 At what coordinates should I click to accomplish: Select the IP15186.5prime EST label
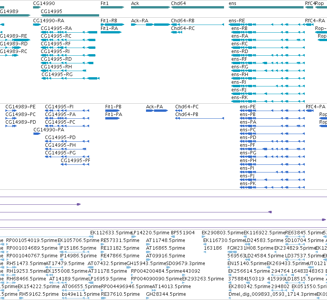[78, 248]
